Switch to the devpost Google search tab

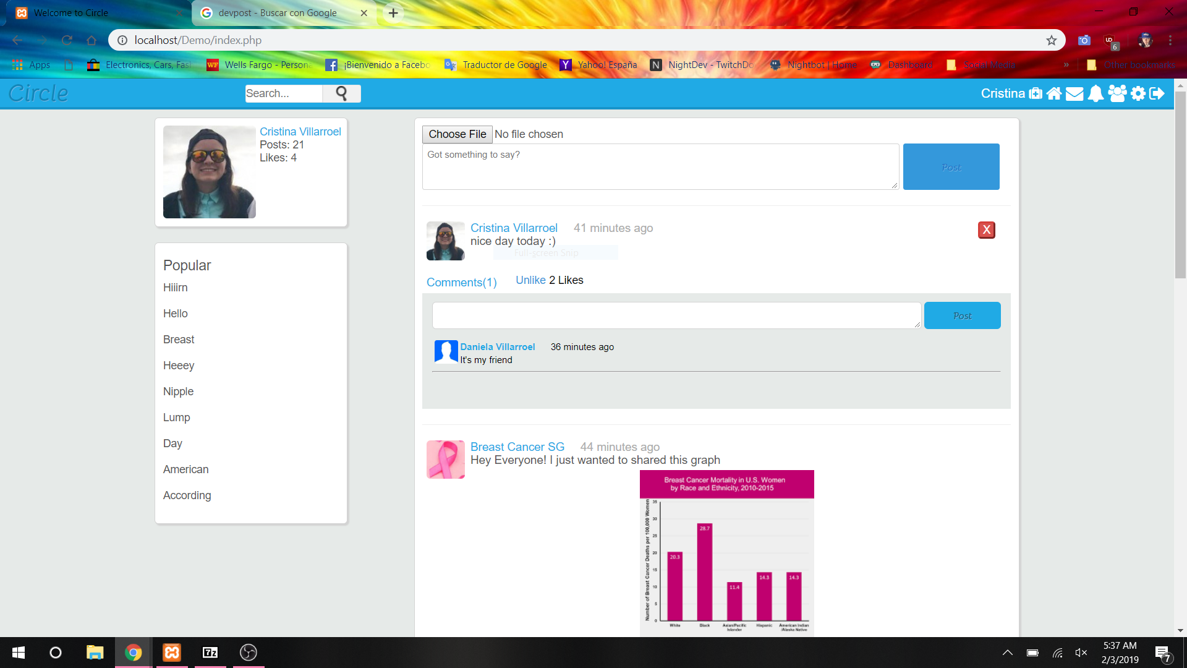(x=278, y=13)
